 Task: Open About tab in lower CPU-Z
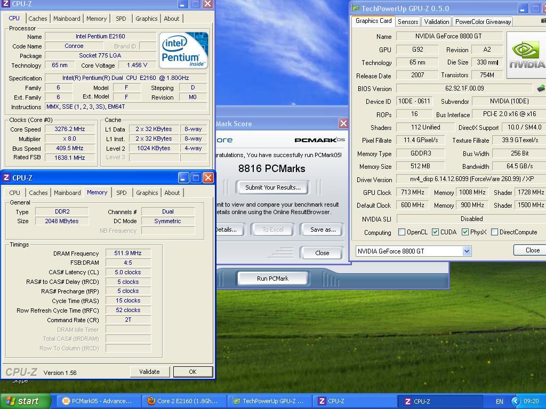tap(172, 193)
